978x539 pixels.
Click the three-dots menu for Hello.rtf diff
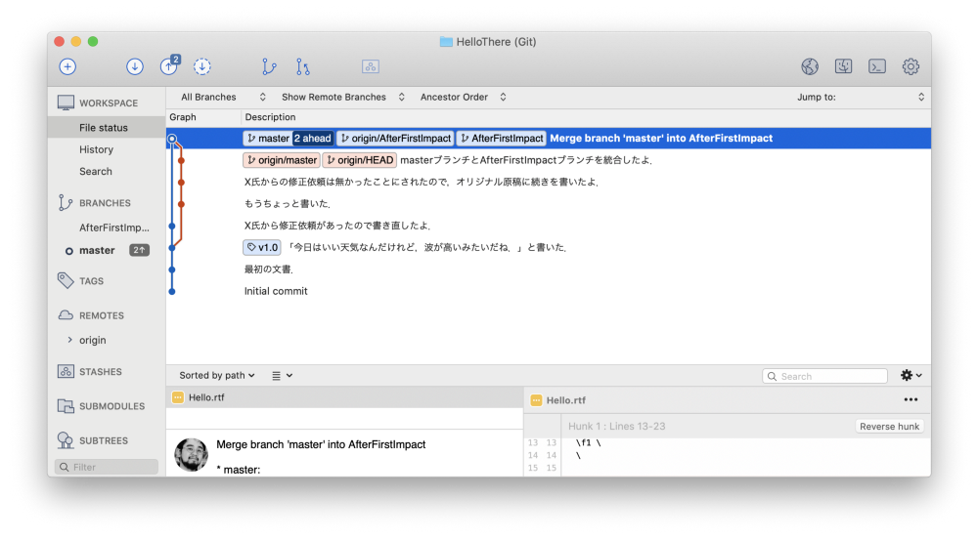click(911, 399)
